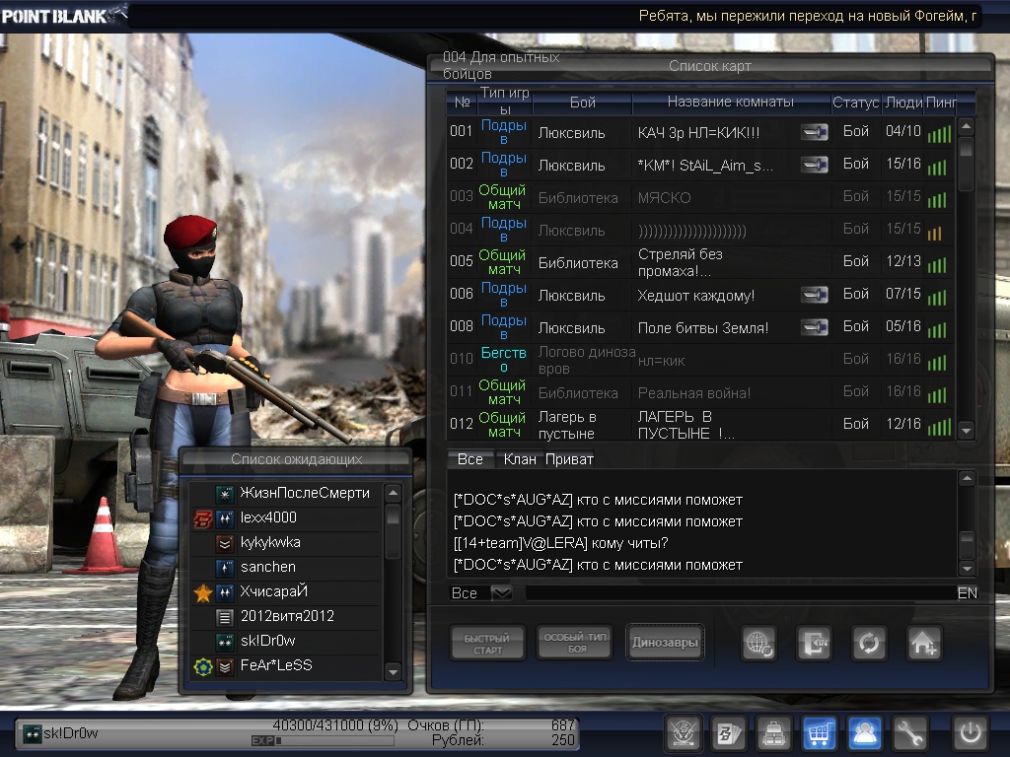The height and width of the screenshot is (757, 1010).
Task: Click the rank icon next to sanchen
Action: (224, 568)
